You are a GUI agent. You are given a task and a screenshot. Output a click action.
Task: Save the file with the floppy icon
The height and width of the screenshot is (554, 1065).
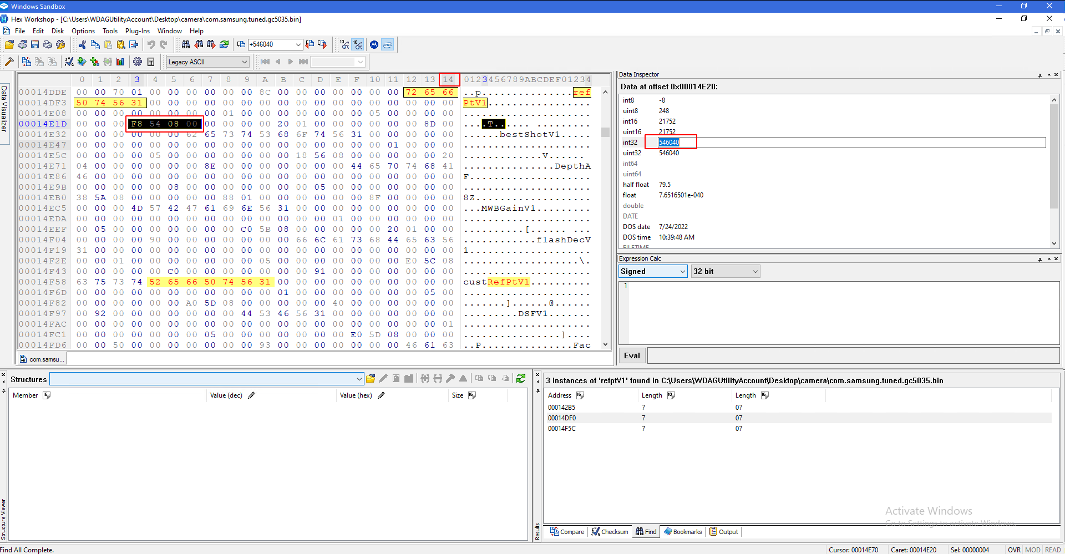[x=35, y=44]
